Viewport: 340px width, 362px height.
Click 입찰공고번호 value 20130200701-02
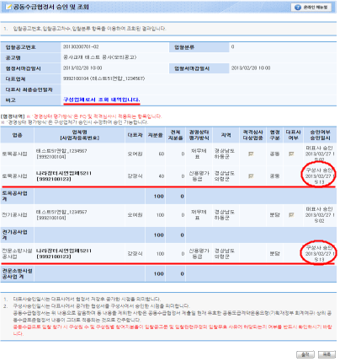(81, 47)
